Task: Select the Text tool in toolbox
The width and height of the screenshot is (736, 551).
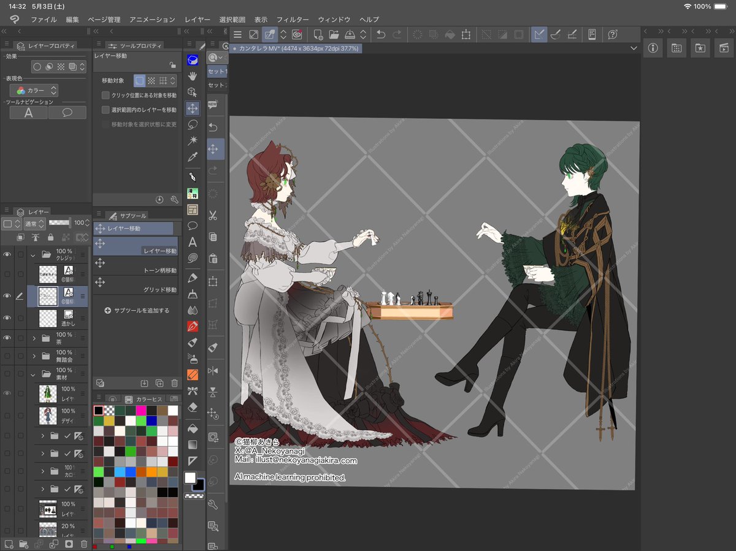Action: pos(193,241)
